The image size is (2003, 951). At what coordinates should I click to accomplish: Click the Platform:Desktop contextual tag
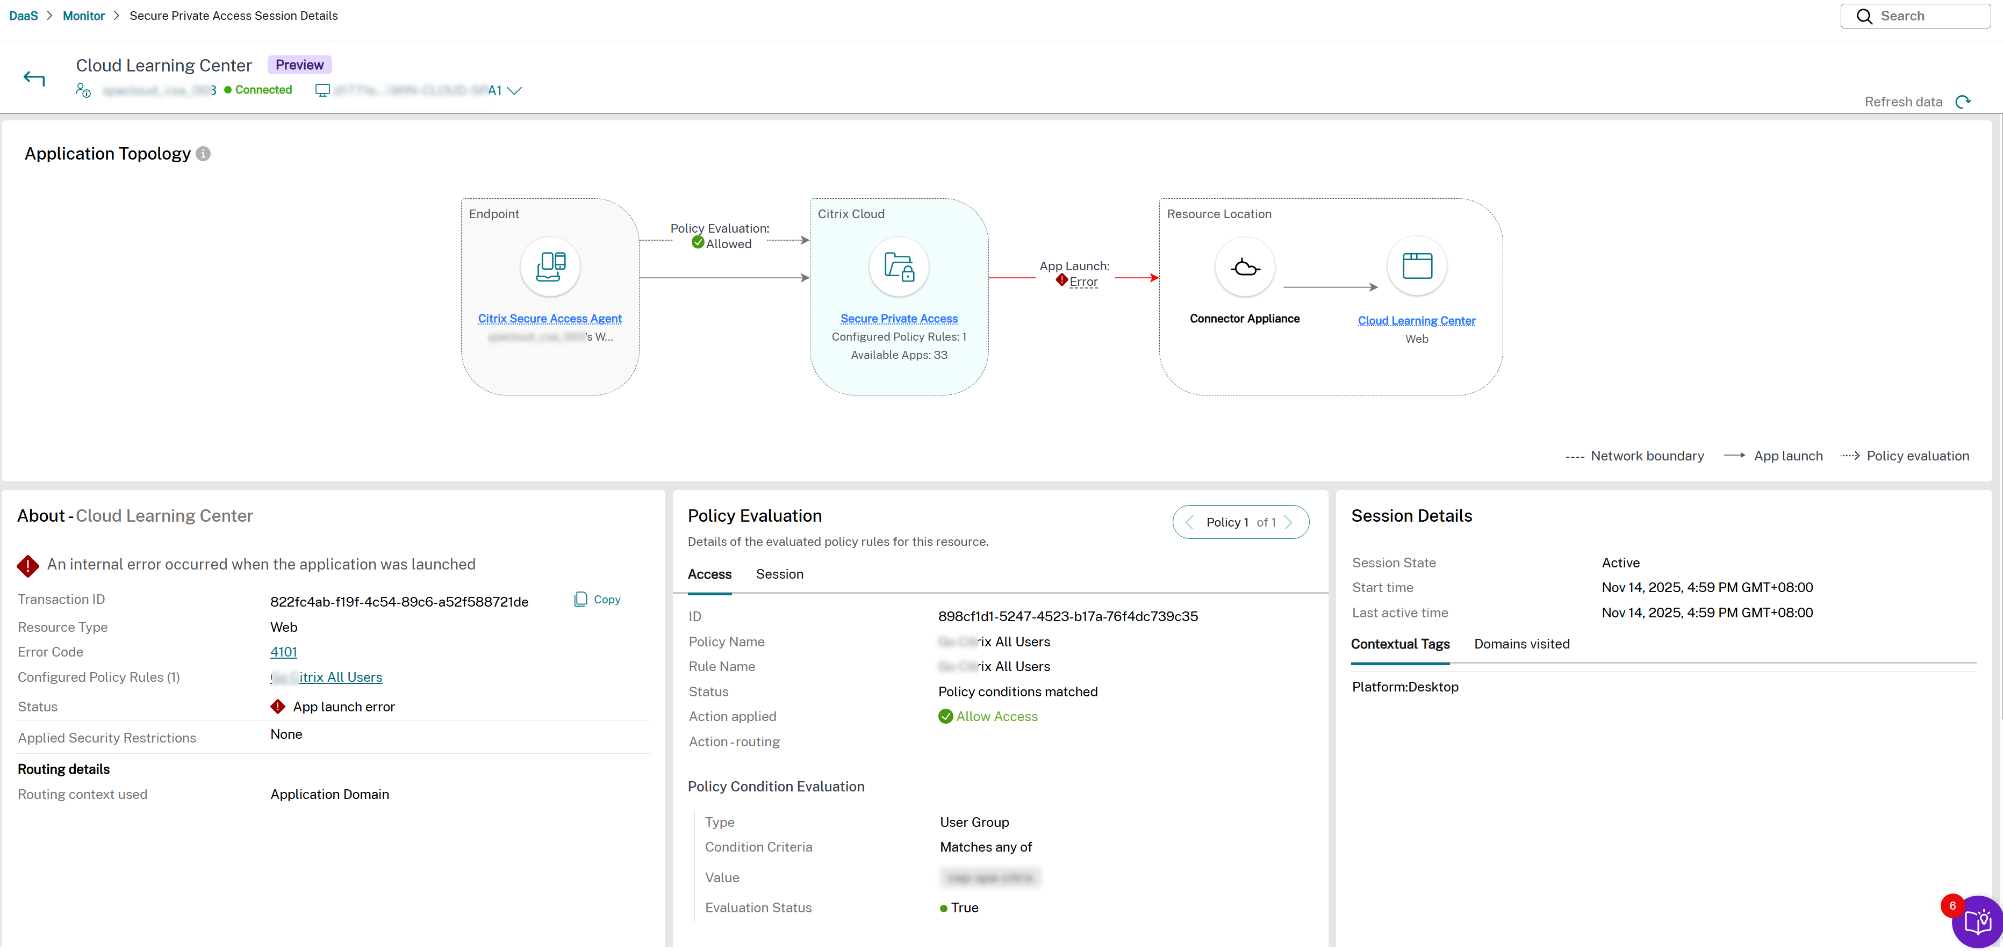(x=1405, y=687)
